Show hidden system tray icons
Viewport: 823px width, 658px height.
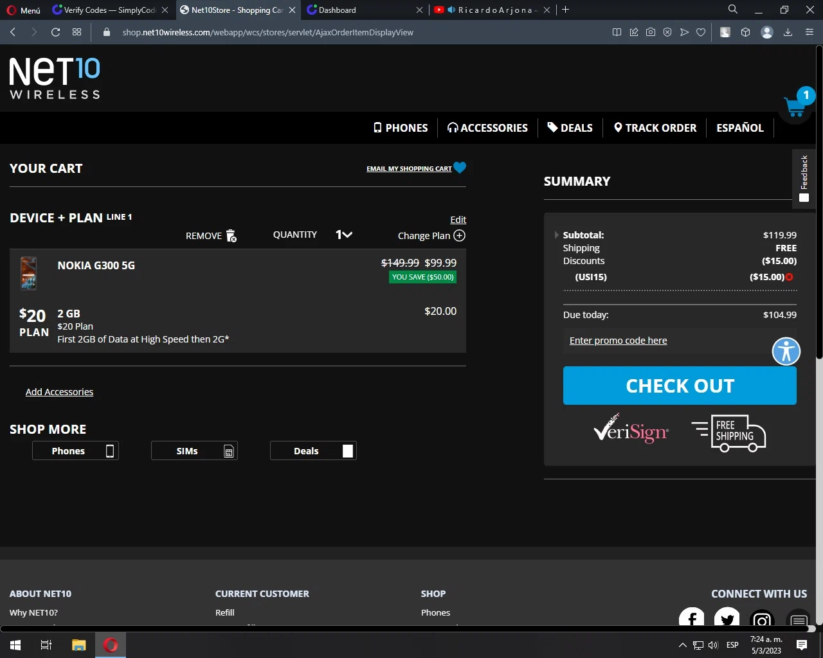(682, 645)
